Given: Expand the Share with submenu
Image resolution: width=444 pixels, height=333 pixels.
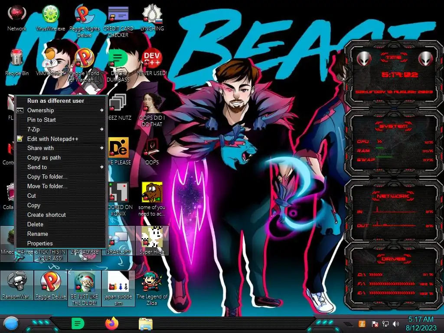Looking at the screenshot, I should 61,148.
